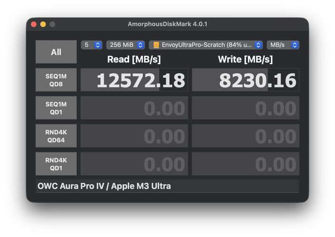This screenshot has height=237, width=335.
Task: Click the stepper arrows of test count
Action: [98, 45]
